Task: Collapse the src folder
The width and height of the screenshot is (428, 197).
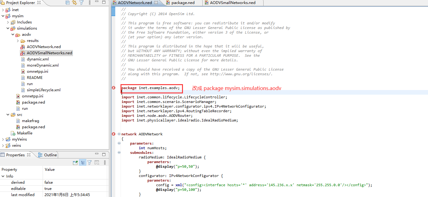Action: tap(8, 115)
